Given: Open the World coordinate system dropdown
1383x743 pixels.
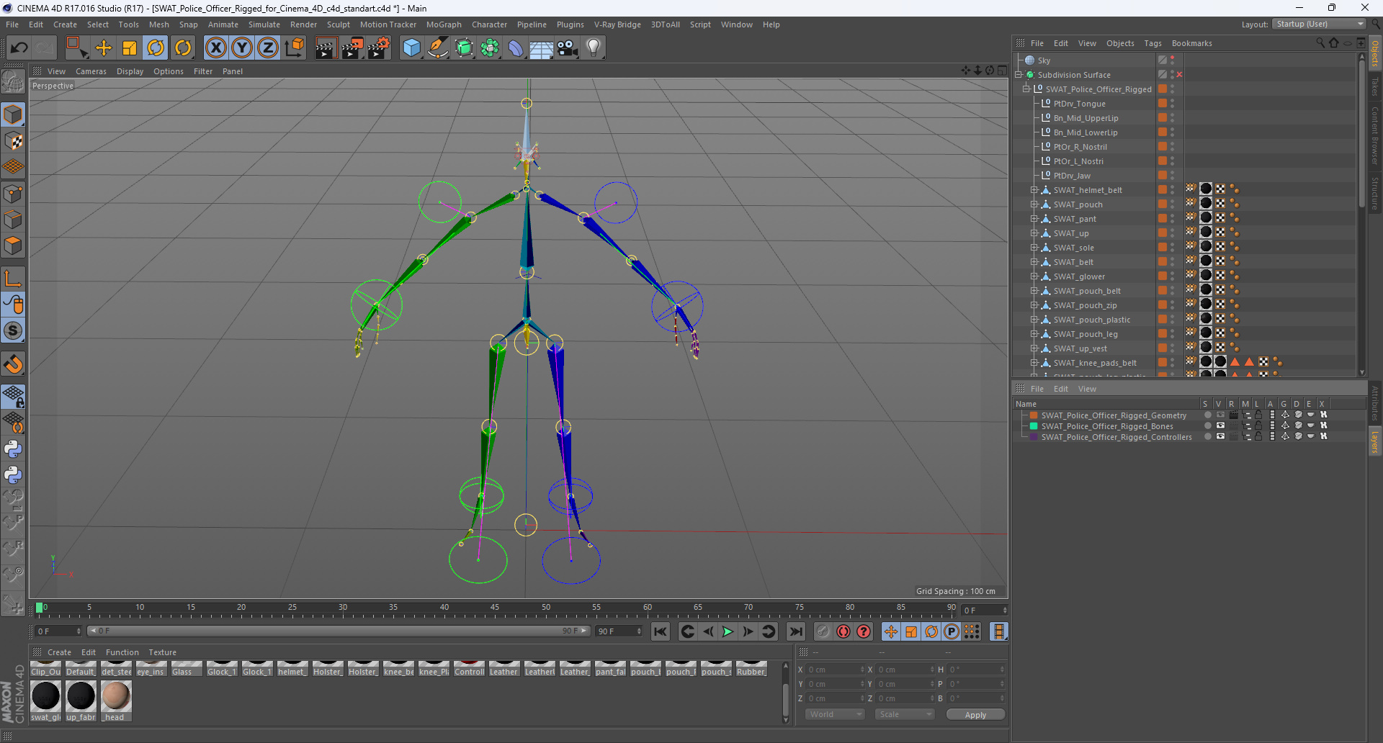Looking at the screenshot, I should point(835,714).
